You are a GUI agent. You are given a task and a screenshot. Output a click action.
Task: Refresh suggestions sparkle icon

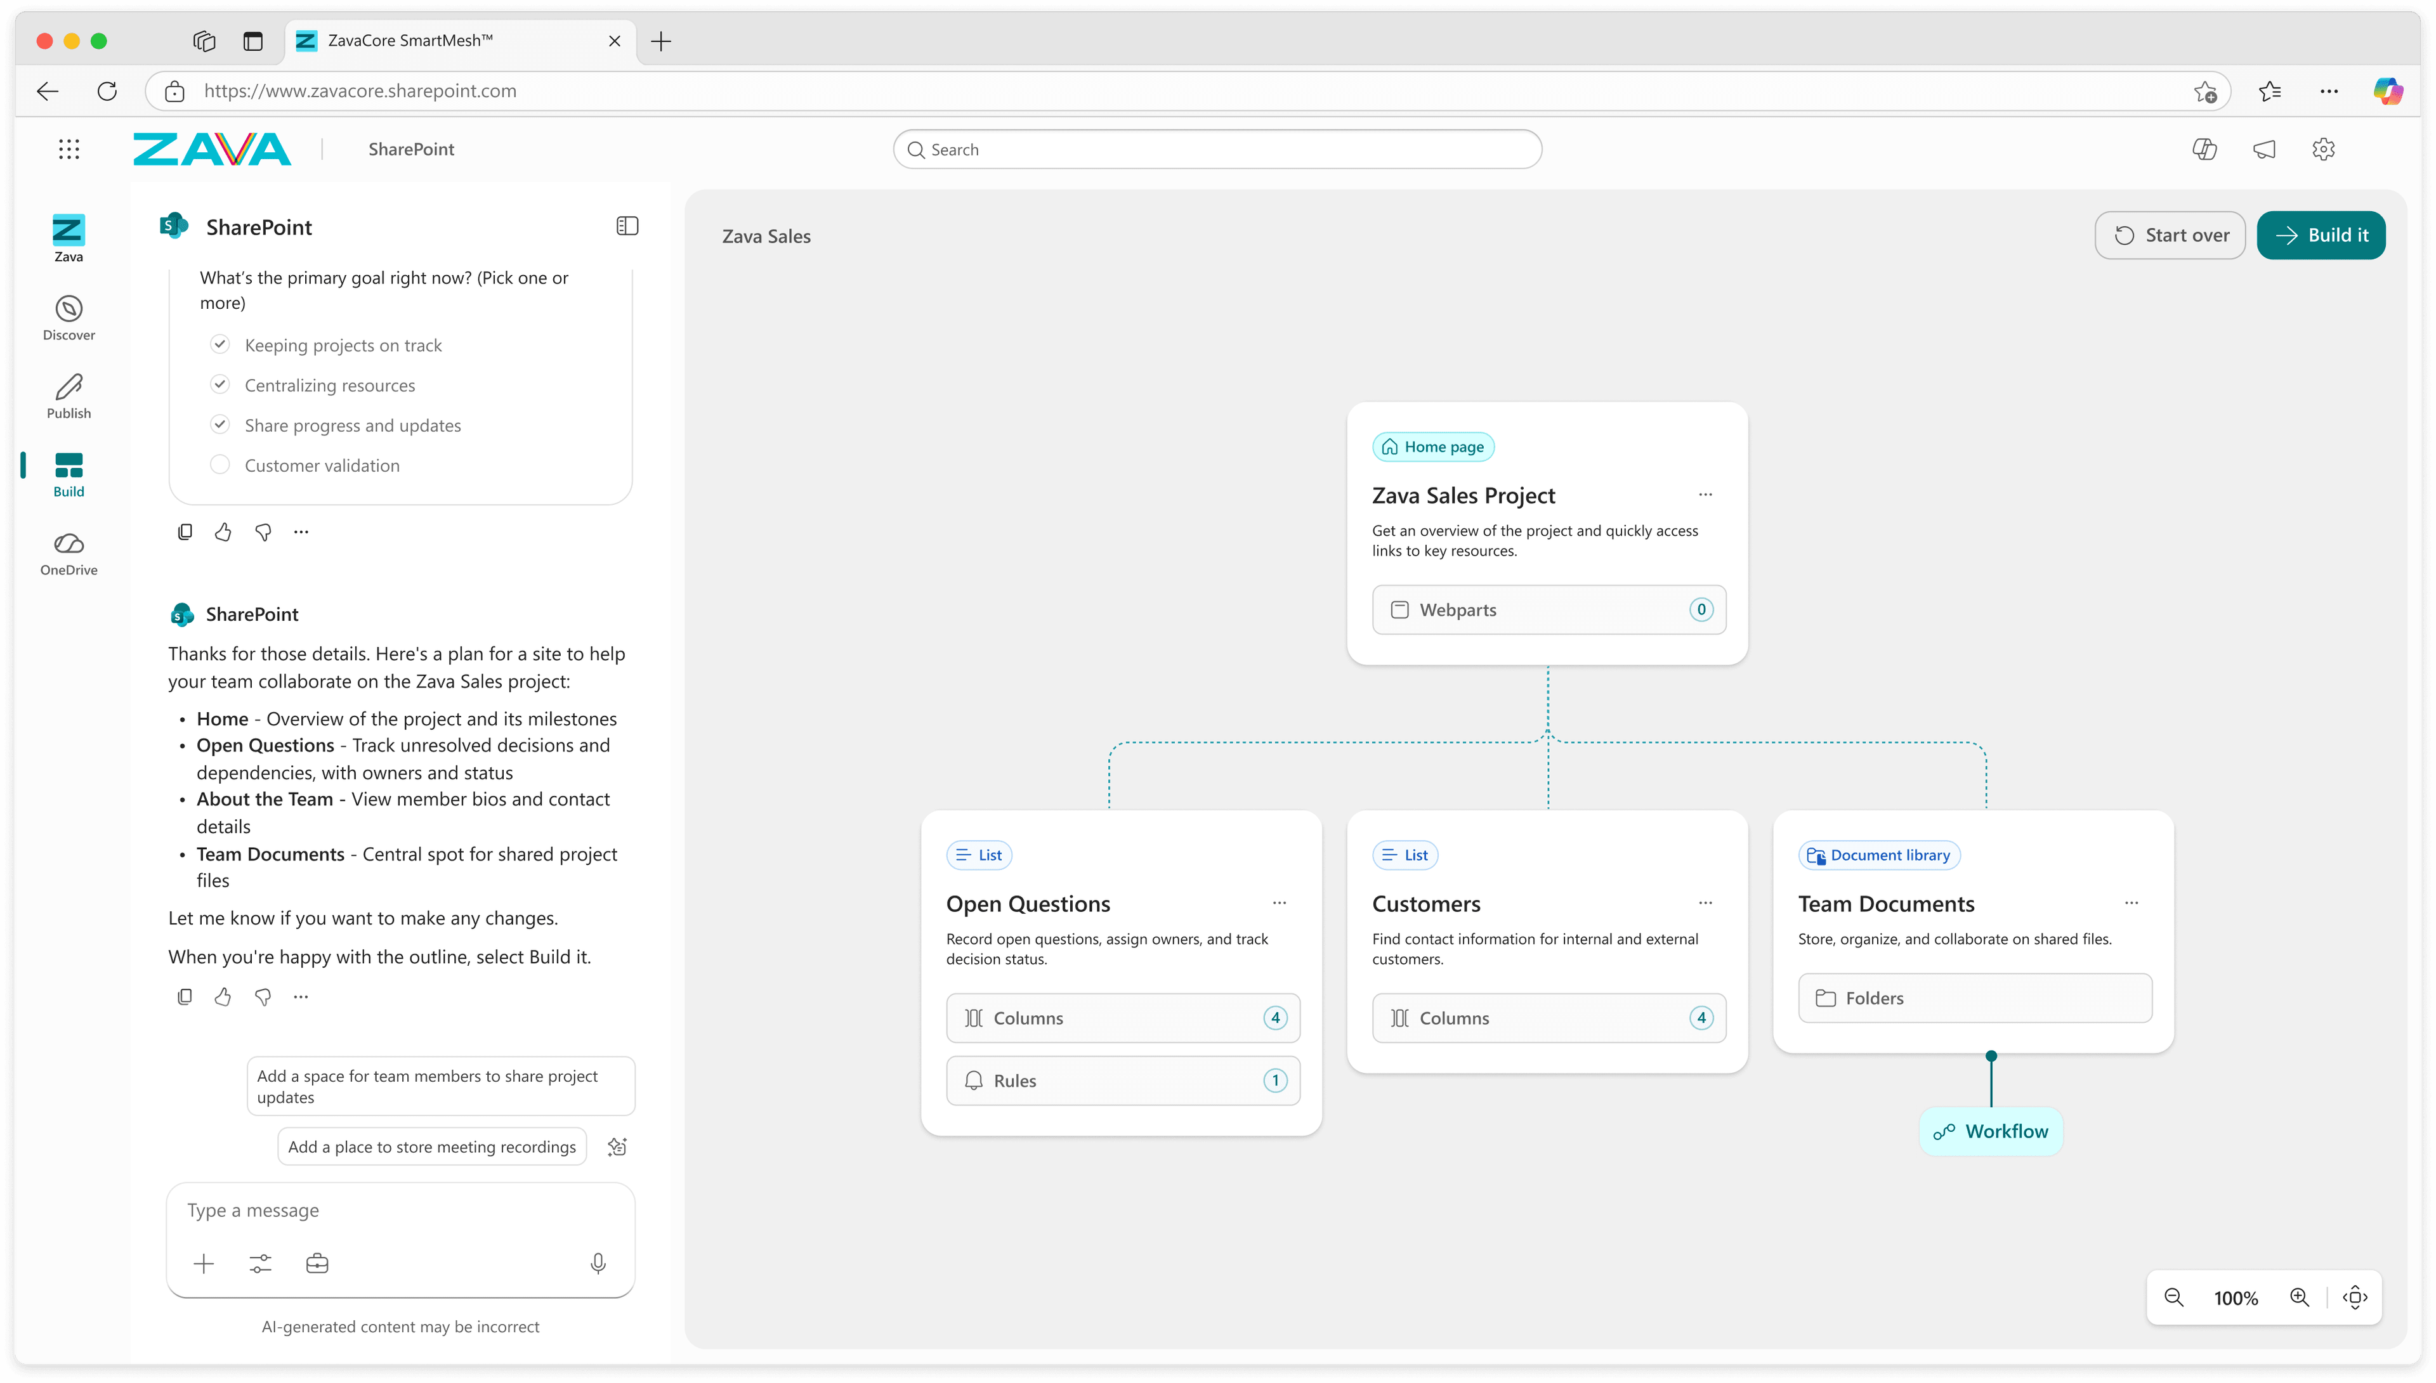(617, 1146)
